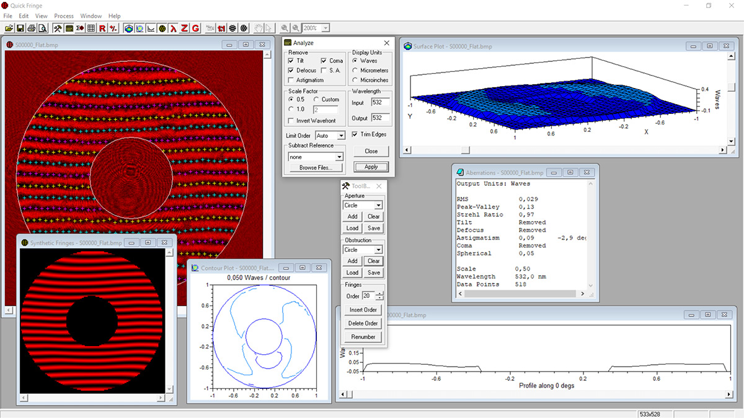Click the save disk toolbar icon
This screenshot has width=744, height=418.
coord(20,28)
